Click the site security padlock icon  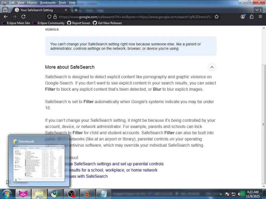pyautogui.click(x=55, y=17)
